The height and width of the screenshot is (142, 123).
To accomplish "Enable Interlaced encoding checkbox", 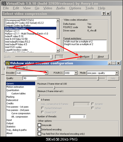I will tap(40, 129).
